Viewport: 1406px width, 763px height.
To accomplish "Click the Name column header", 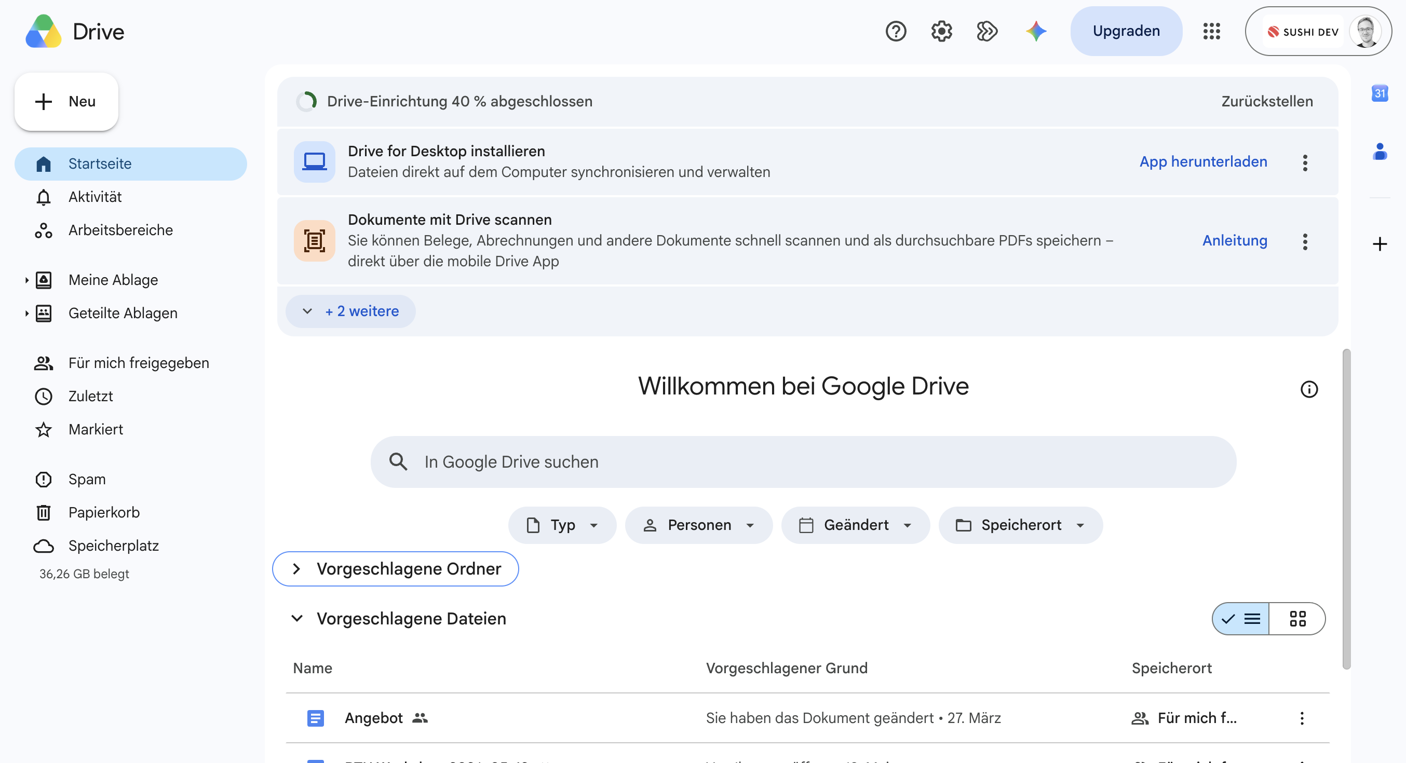I will click(x=312, y=668).
